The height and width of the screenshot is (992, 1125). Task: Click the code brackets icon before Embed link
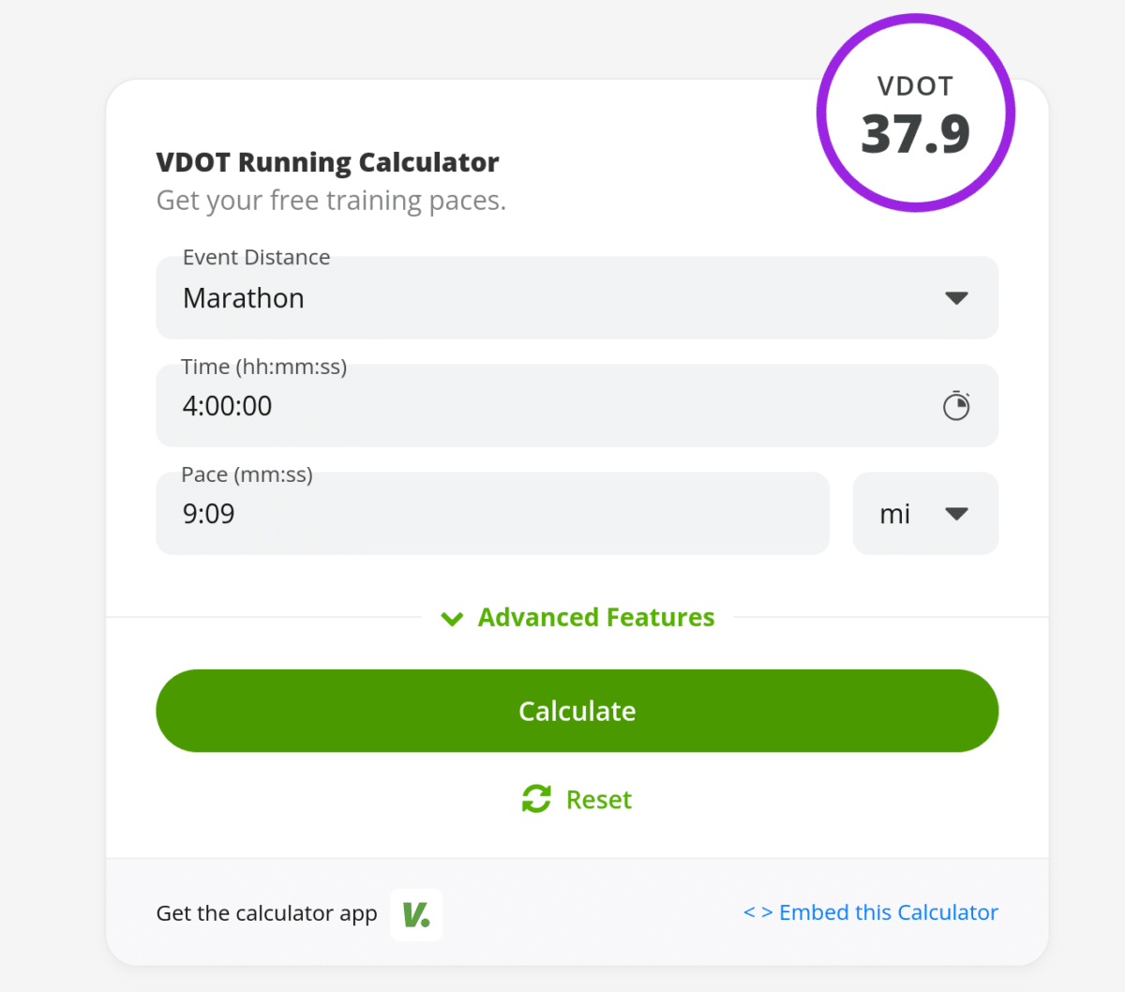(x=759, y=911)
